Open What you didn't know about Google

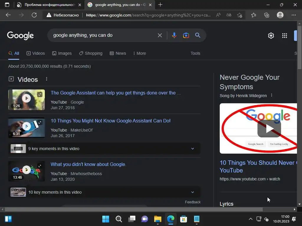pyautogui.click(x=88, y=164)
